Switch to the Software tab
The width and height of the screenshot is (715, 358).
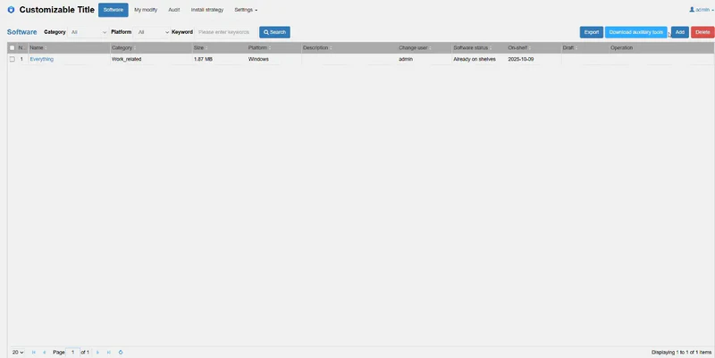pos(114,10)
